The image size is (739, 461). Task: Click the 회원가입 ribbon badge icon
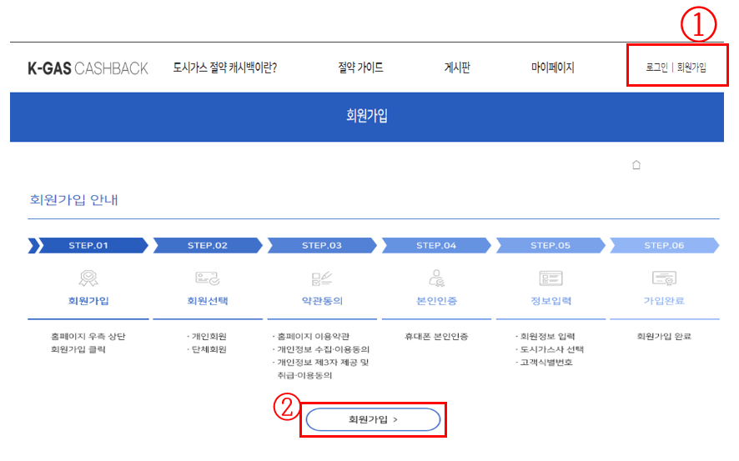(88, 278)
